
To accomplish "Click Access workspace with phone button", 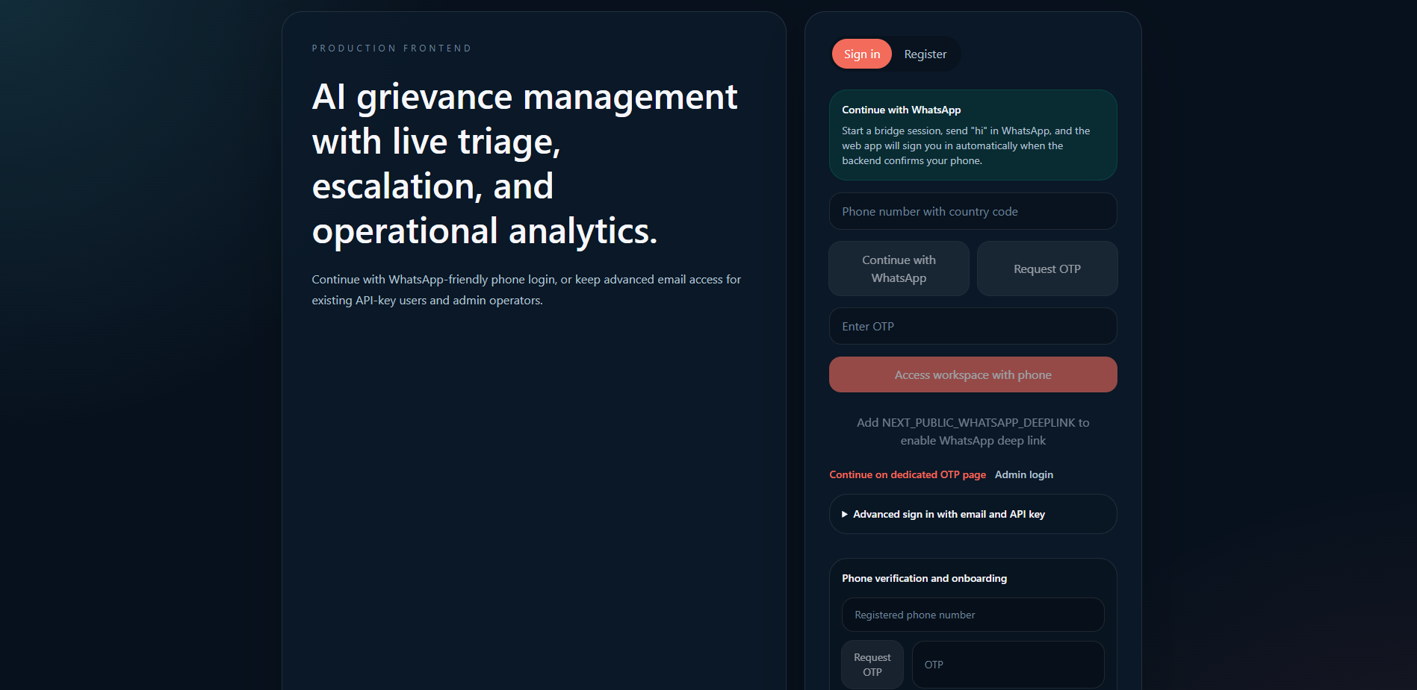I will tap(973, 374).
